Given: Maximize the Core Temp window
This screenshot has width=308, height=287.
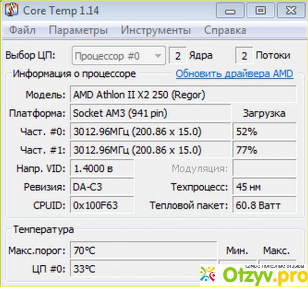Looking at the screenshot, I should point(261,10).
